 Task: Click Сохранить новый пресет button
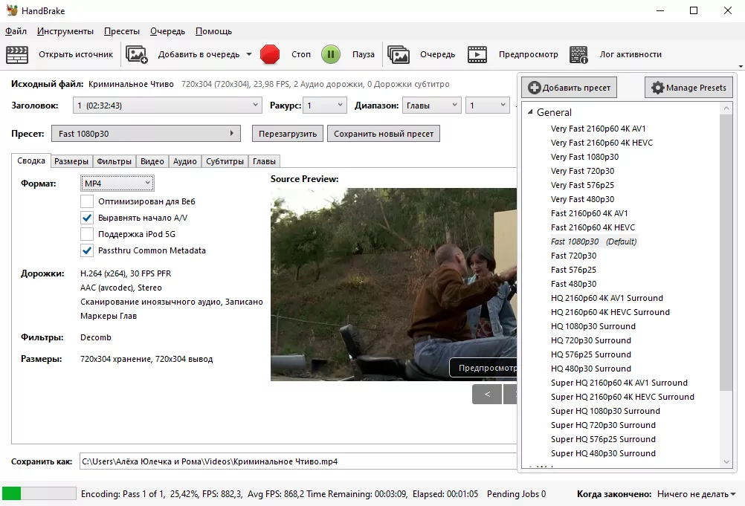(x=384, y=134)
